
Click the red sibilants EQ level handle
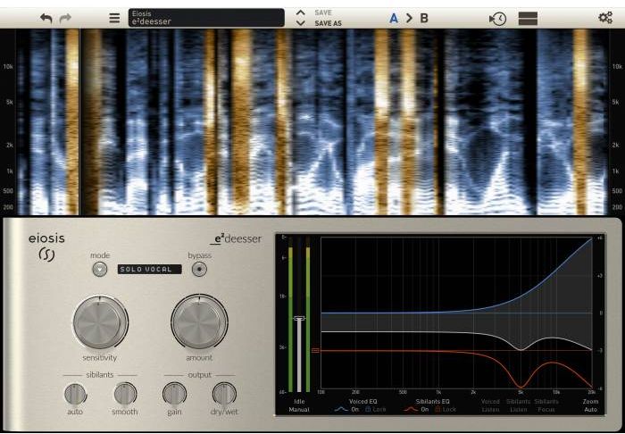pyautogui.click(x=315, y=350)
